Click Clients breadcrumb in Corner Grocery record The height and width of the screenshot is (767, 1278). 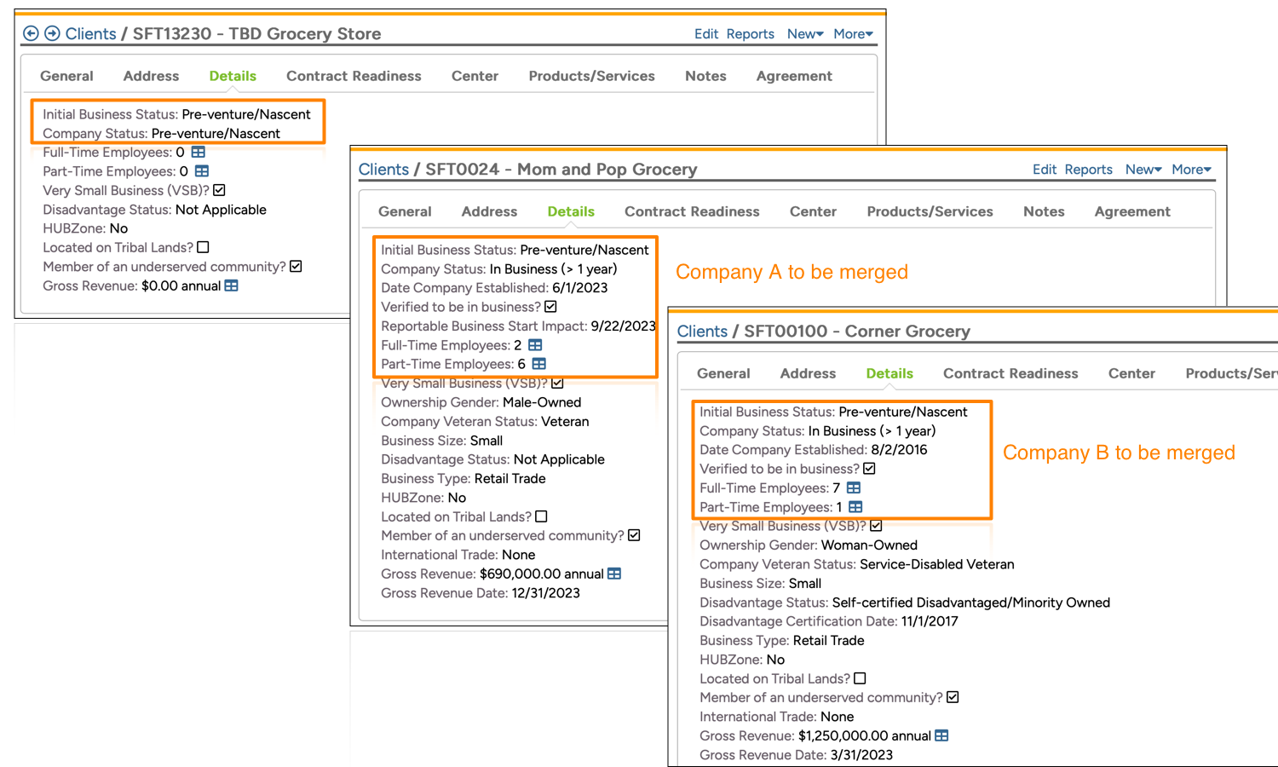pyautogui.click(x=702, y=332)
